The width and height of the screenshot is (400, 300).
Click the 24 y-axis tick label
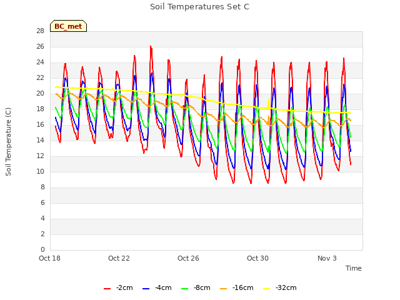click(40, 62)
